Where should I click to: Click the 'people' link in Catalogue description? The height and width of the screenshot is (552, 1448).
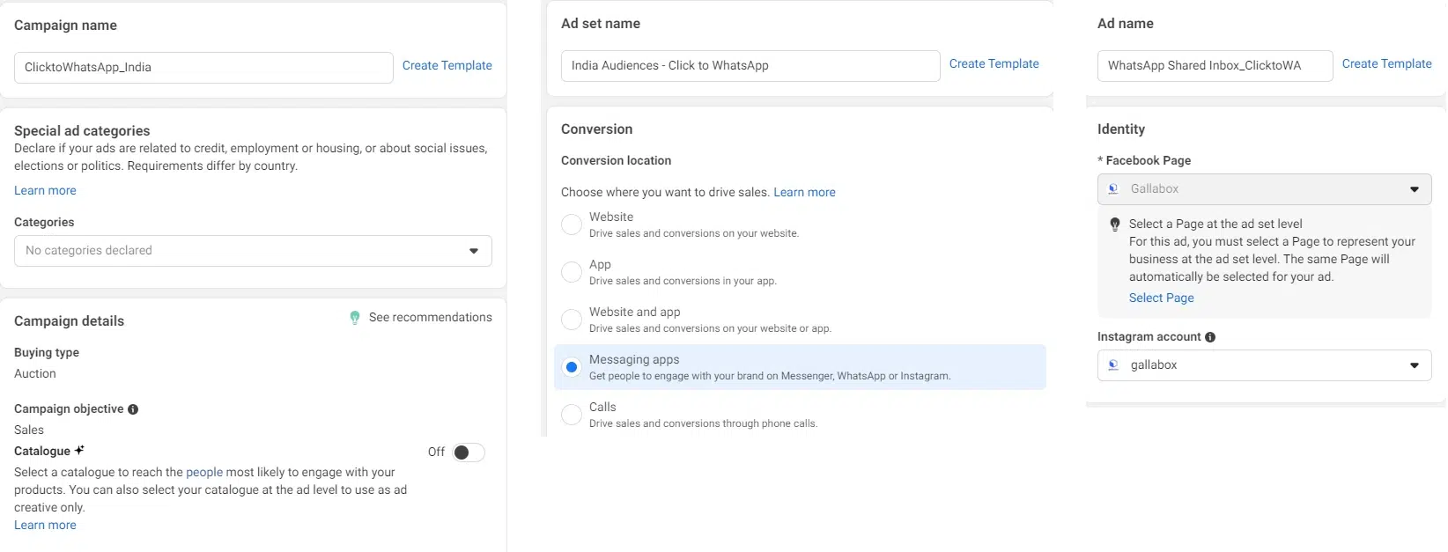coord(204,473)
